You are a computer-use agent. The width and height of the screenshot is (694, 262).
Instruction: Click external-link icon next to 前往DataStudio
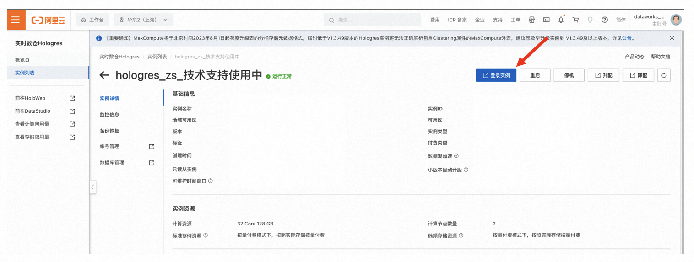[72, 111]
